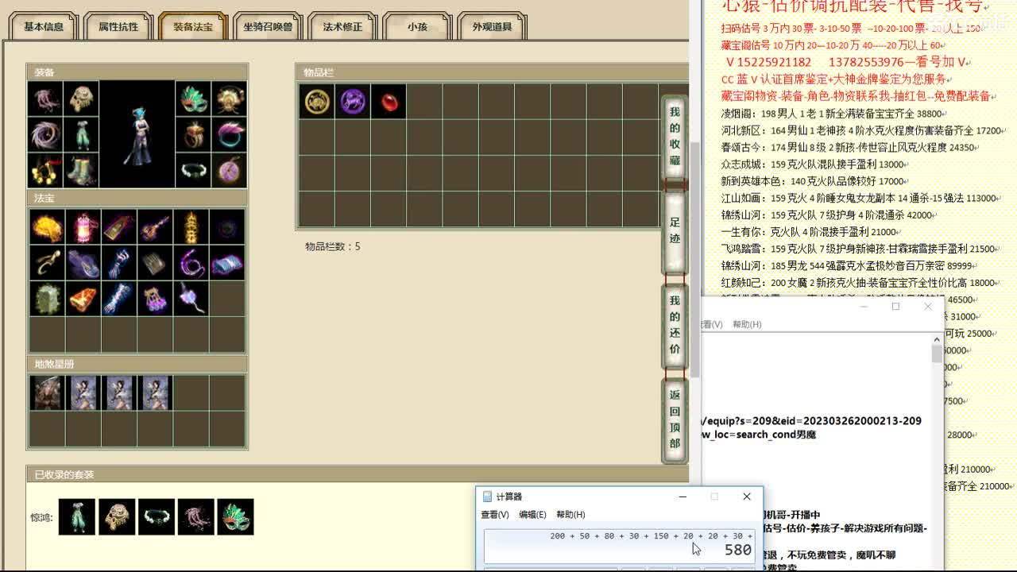
Task: Click the 足迹 side button
Action: 675,231
